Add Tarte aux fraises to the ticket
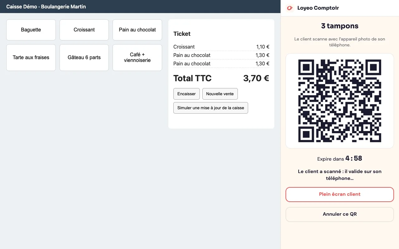Image resolution: width=399 pixels, height=249 pixels. [x=31, y=58]
